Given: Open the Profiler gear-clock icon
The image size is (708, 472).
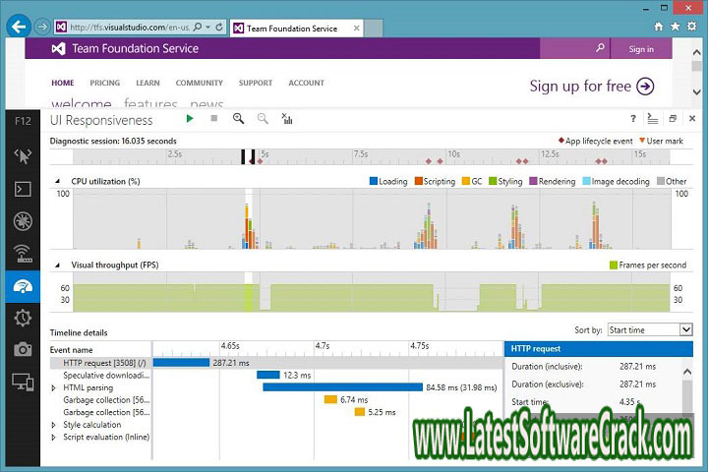Looking at the screenshot, I should pyautogui.click(x=23, y=318).
